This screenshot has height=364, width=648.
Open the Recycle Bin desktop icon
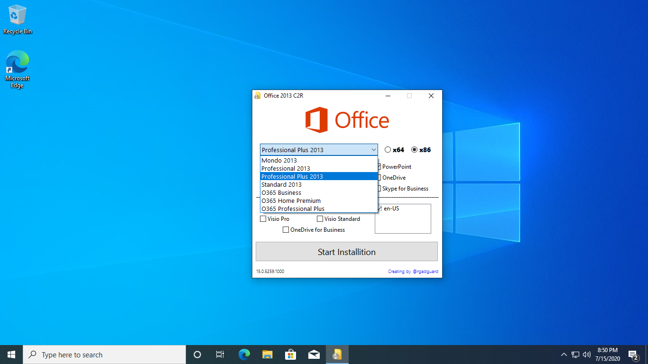pos(18,19)
